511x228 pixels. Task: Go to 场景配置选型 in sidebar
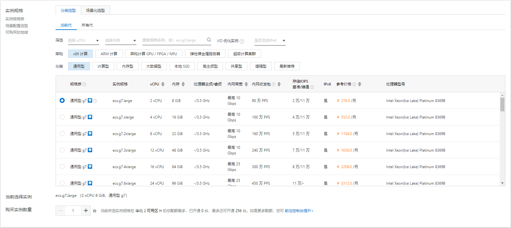point(17,26)
